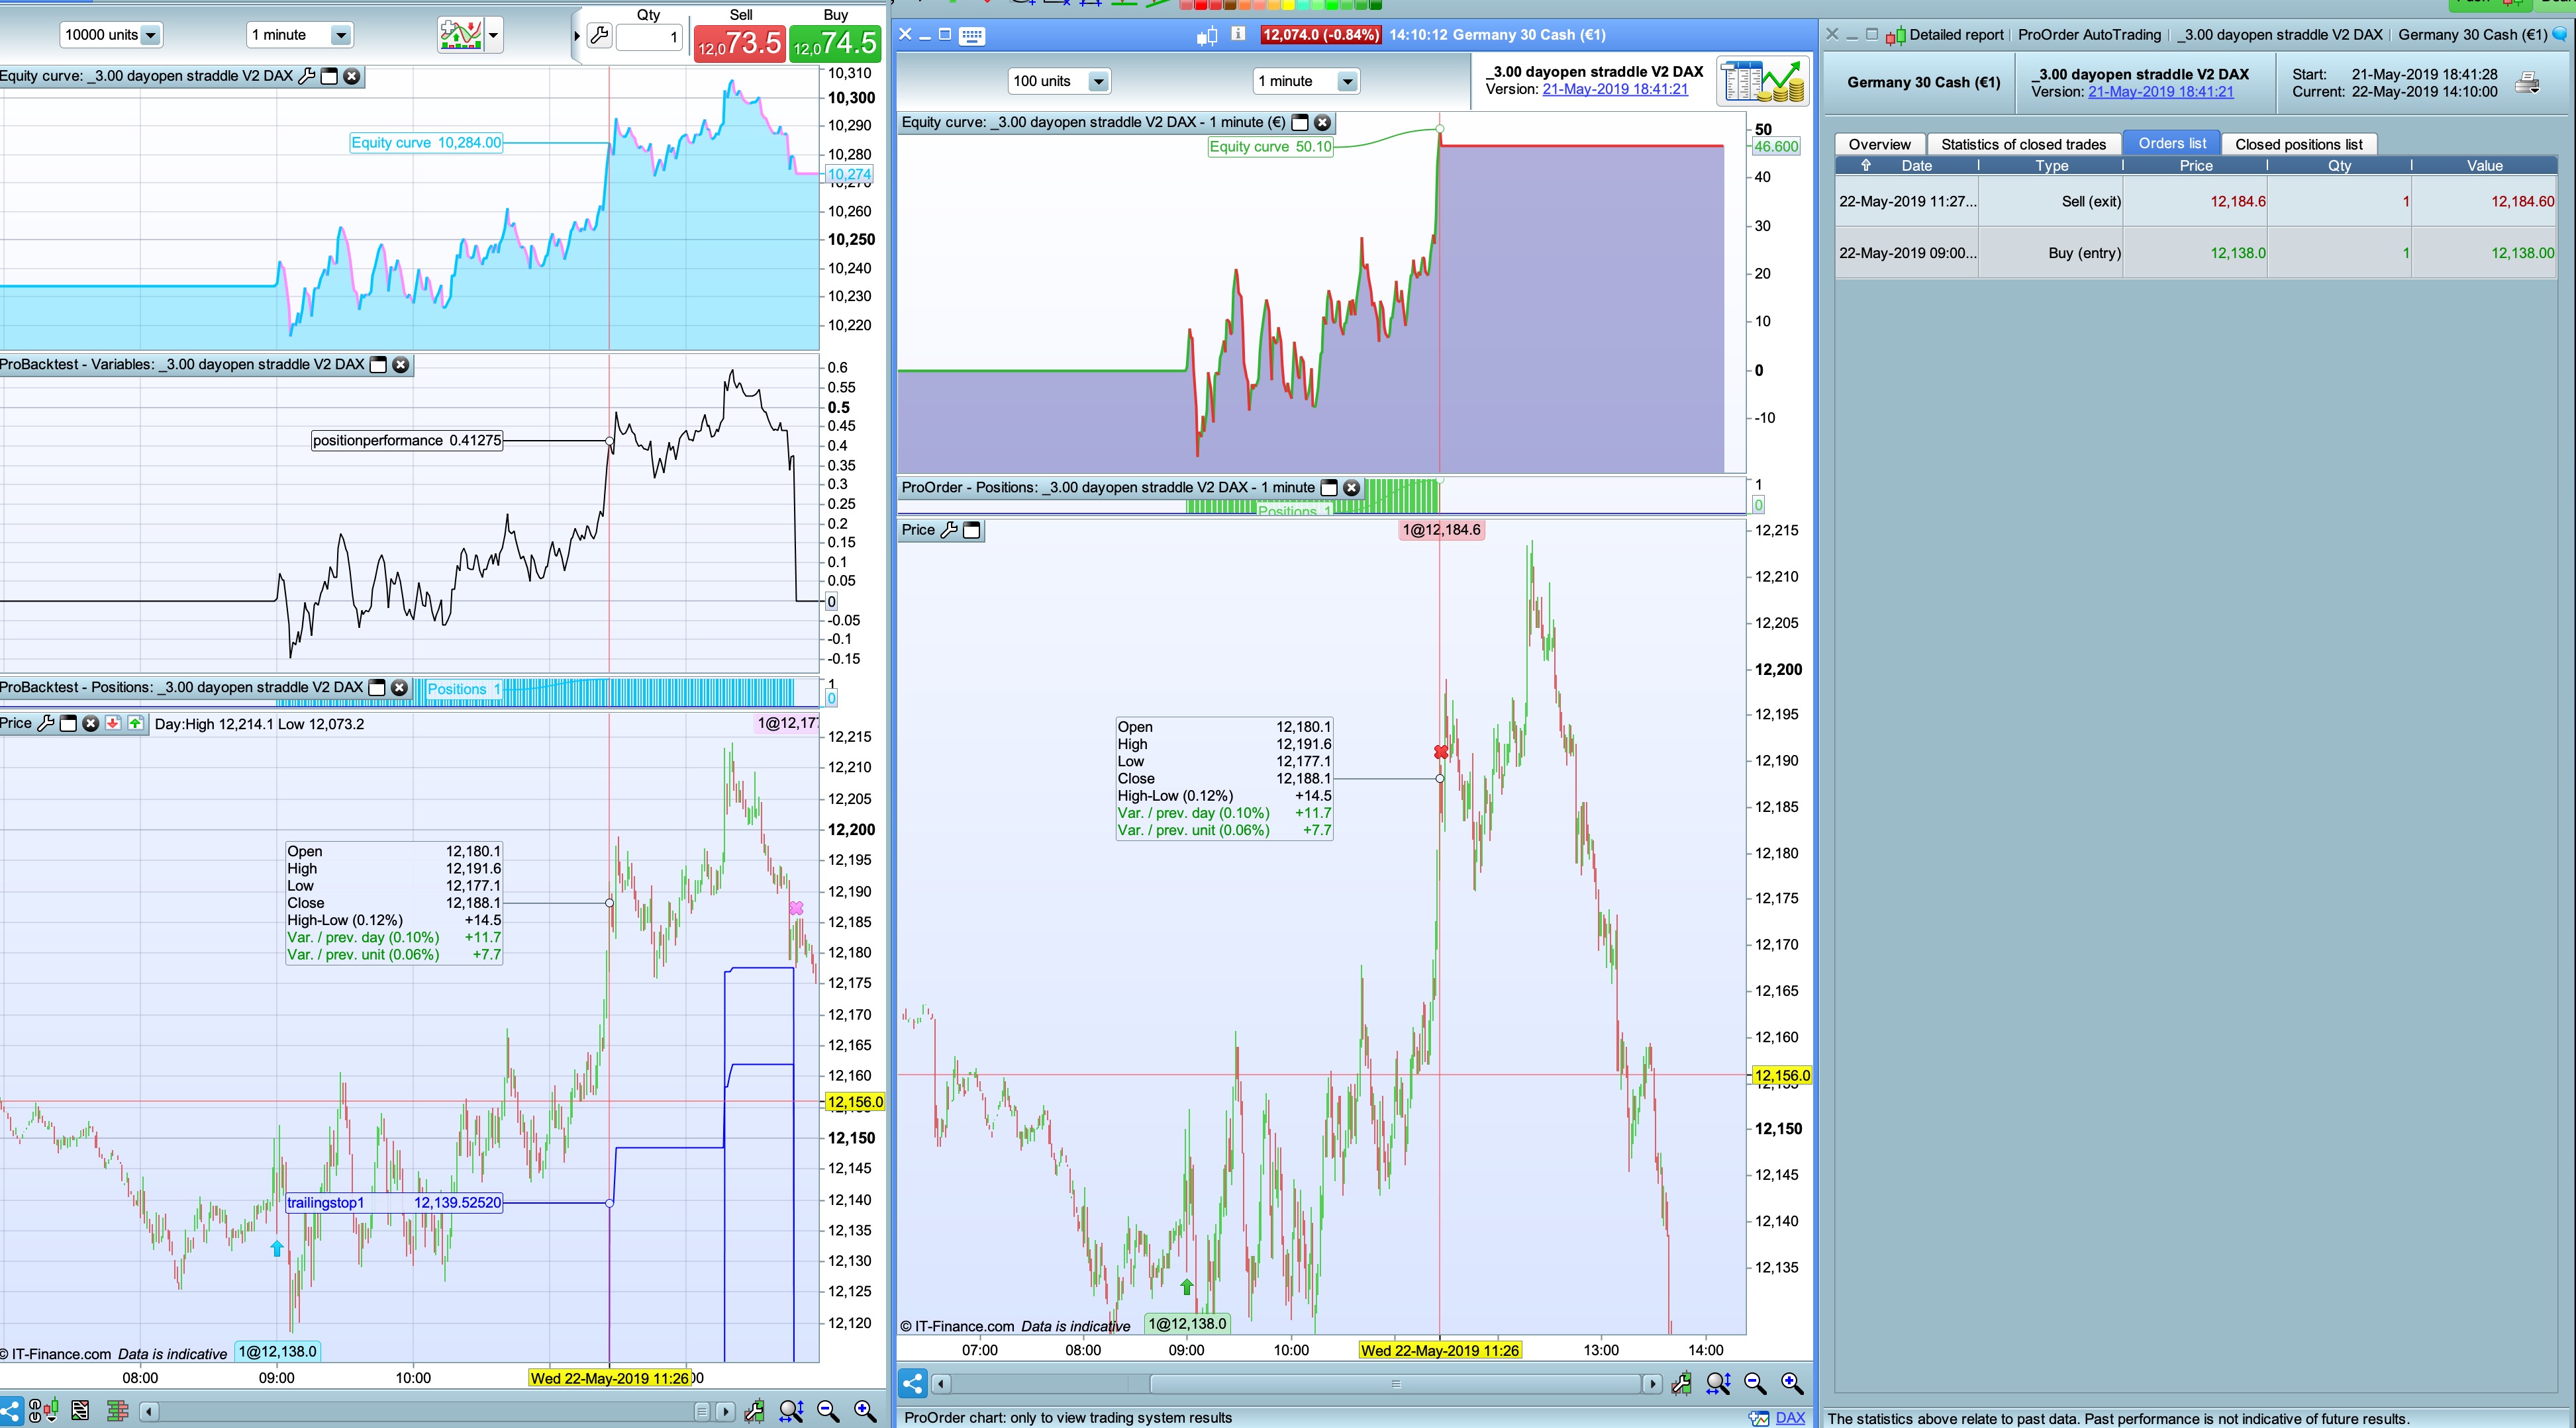Viewport: 2576px width, 1428px height.
Task: Open Statistics of closed trades tab
Action: tap(2023, 144)
